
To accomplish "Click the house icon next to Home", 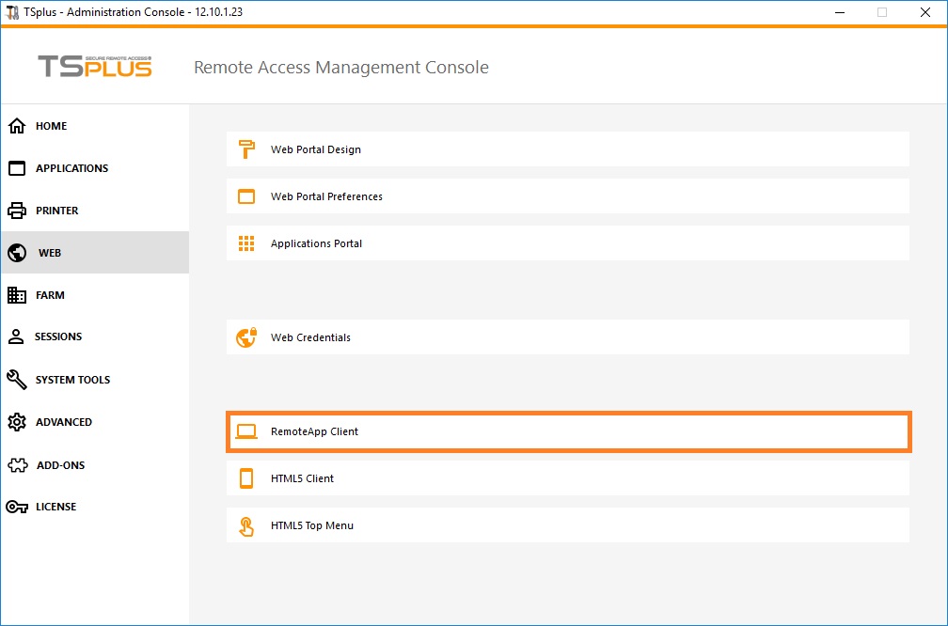I will 17,126.
